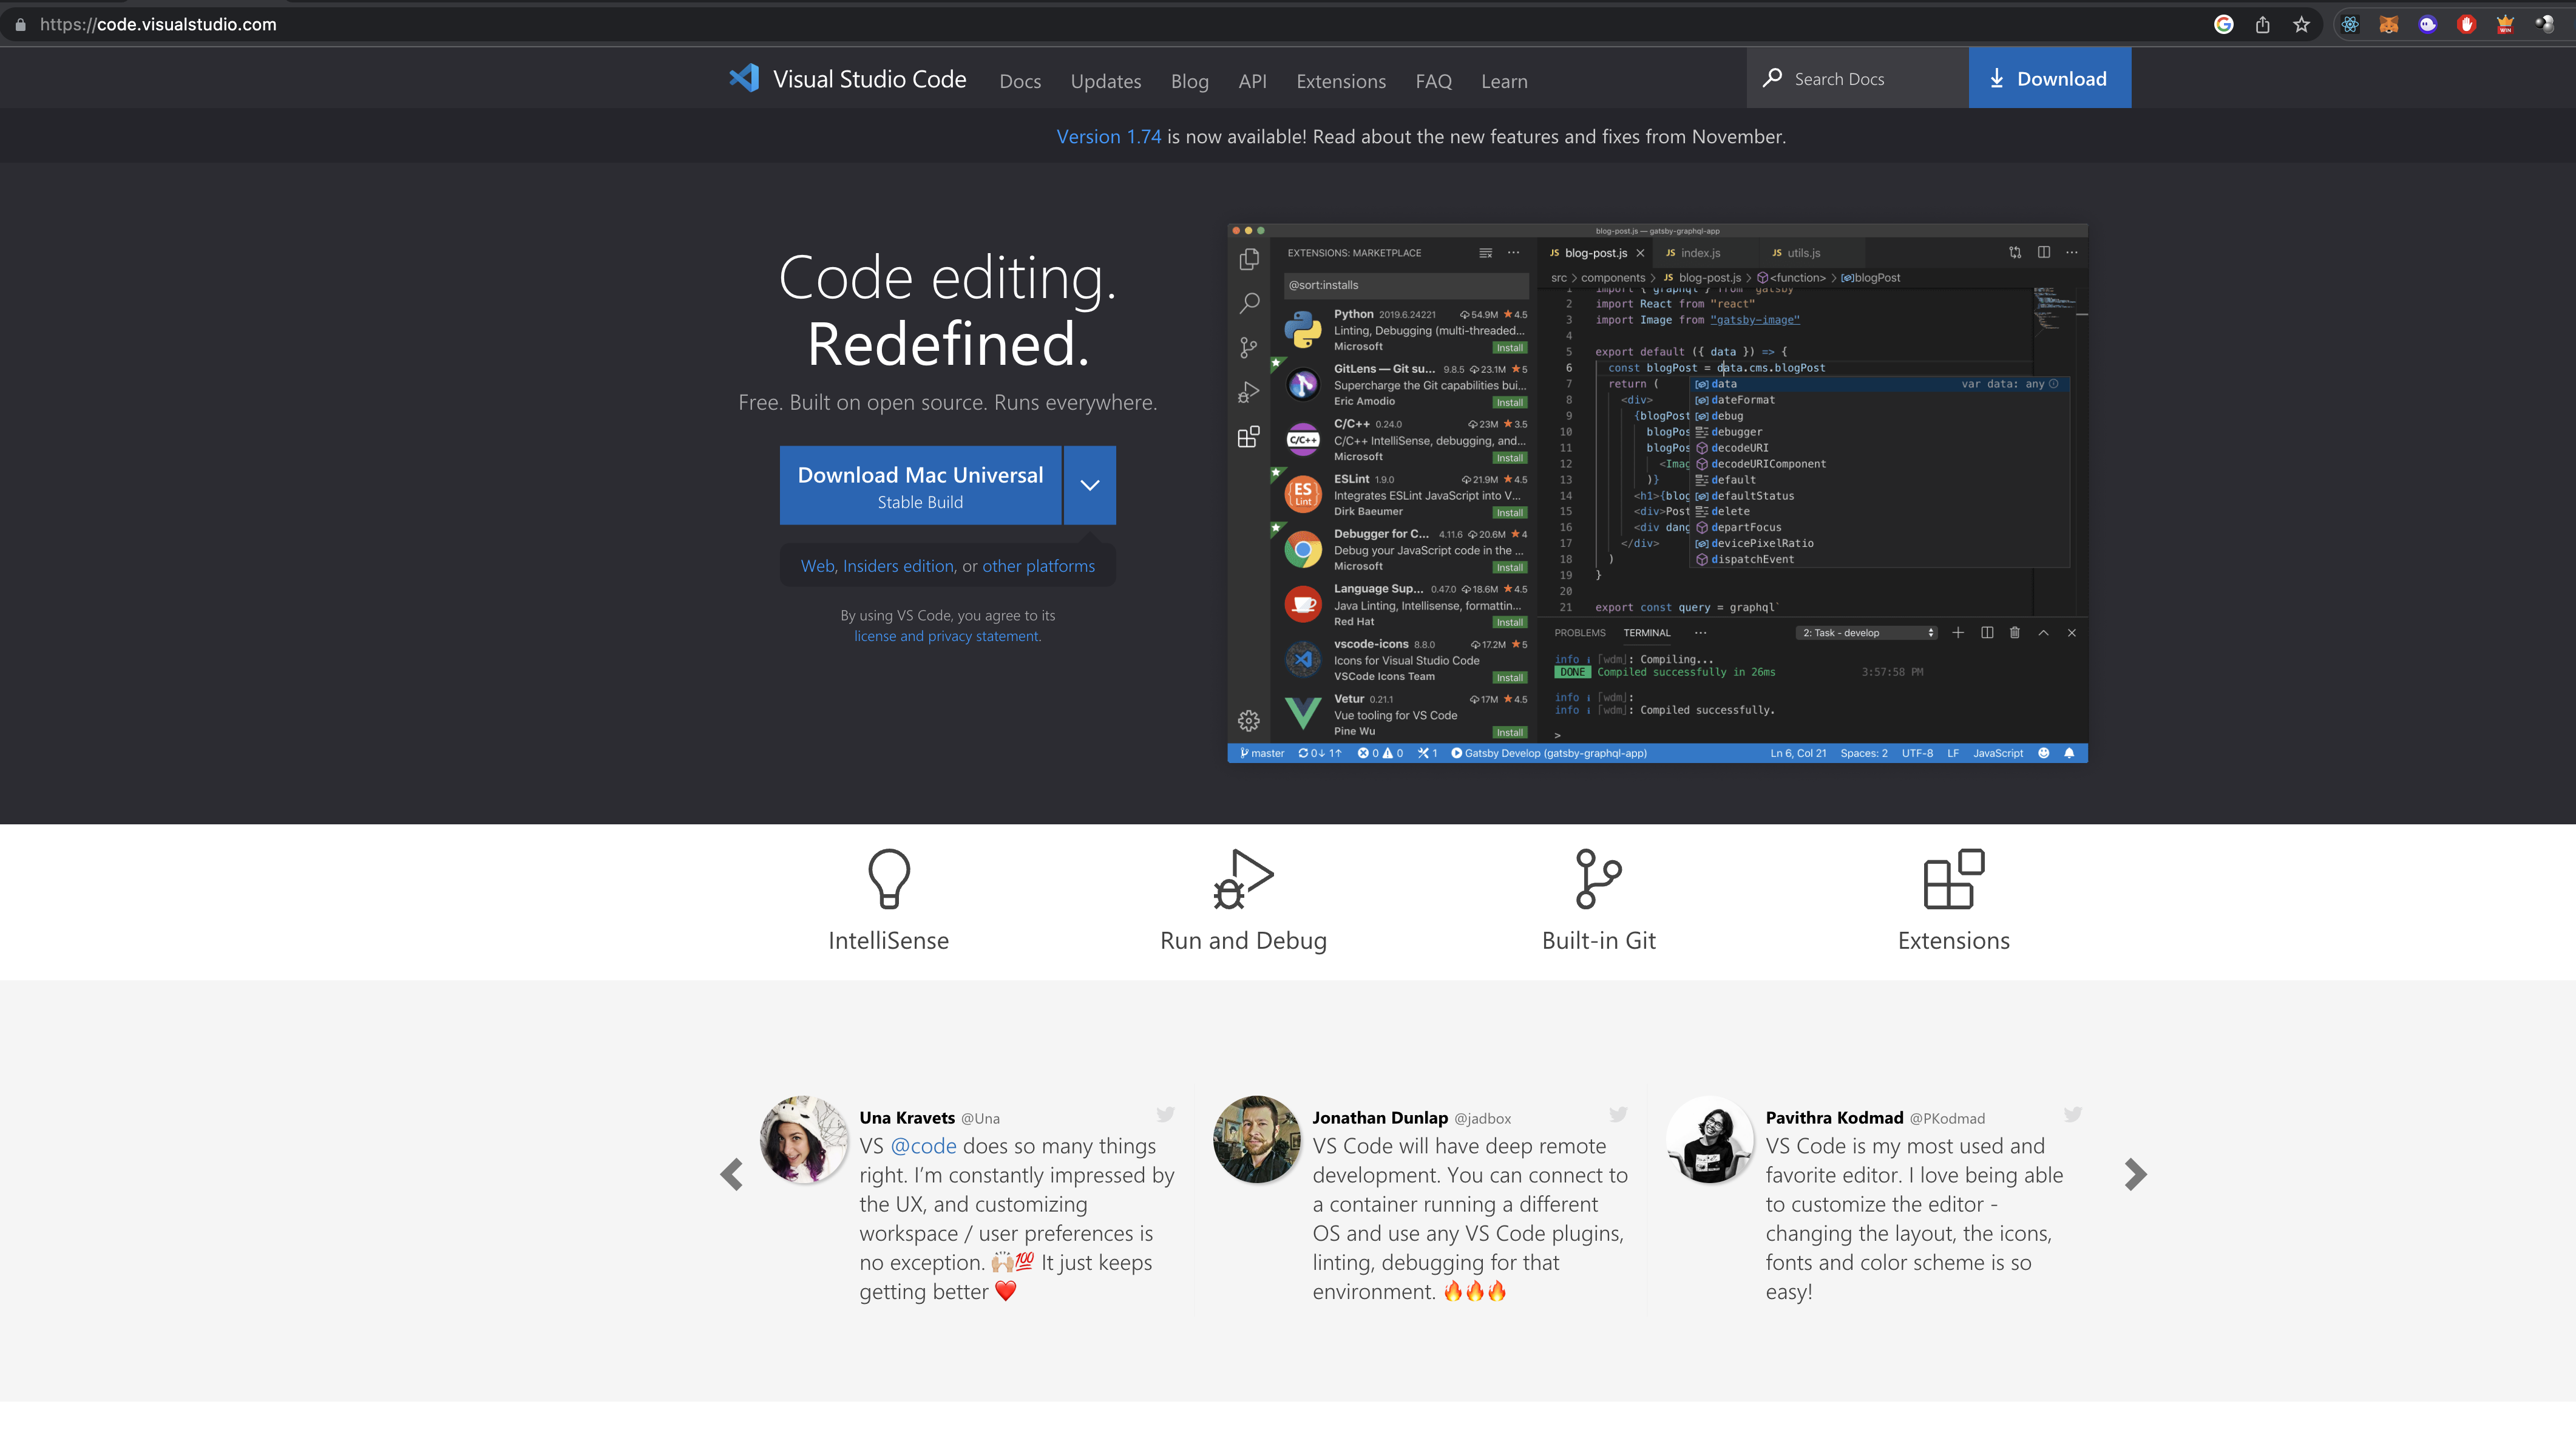Screen dimensions: 2576x1435
Task: Click the Jonathan Dunlap name
Action: pos(1380,1118)
